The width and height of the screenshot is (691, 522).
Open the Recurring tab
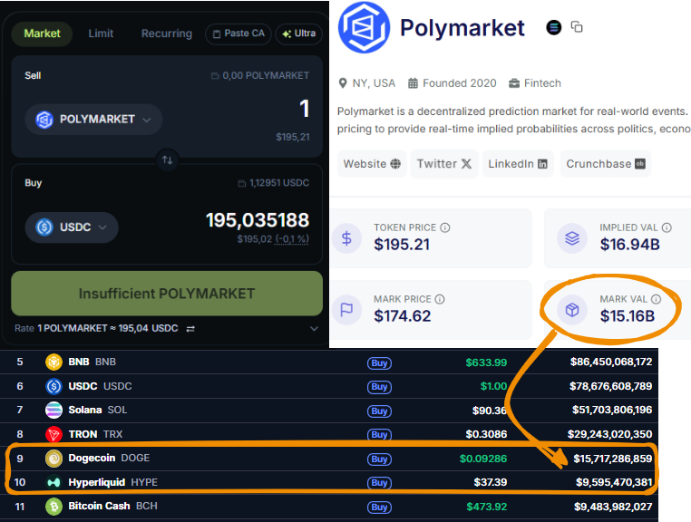[x=167, y=34]
